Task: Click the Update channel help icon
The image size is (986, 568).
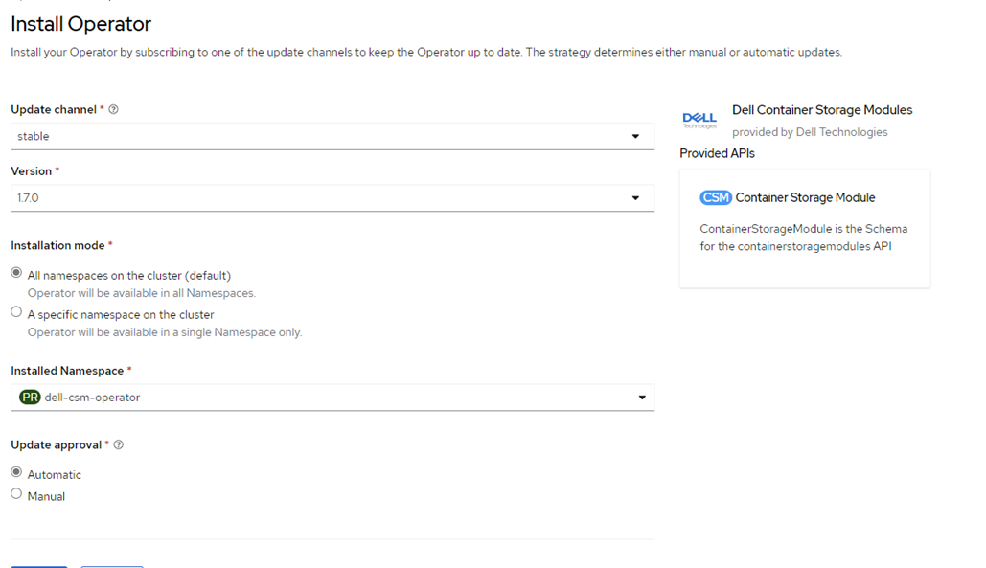Action: (113, 109)
